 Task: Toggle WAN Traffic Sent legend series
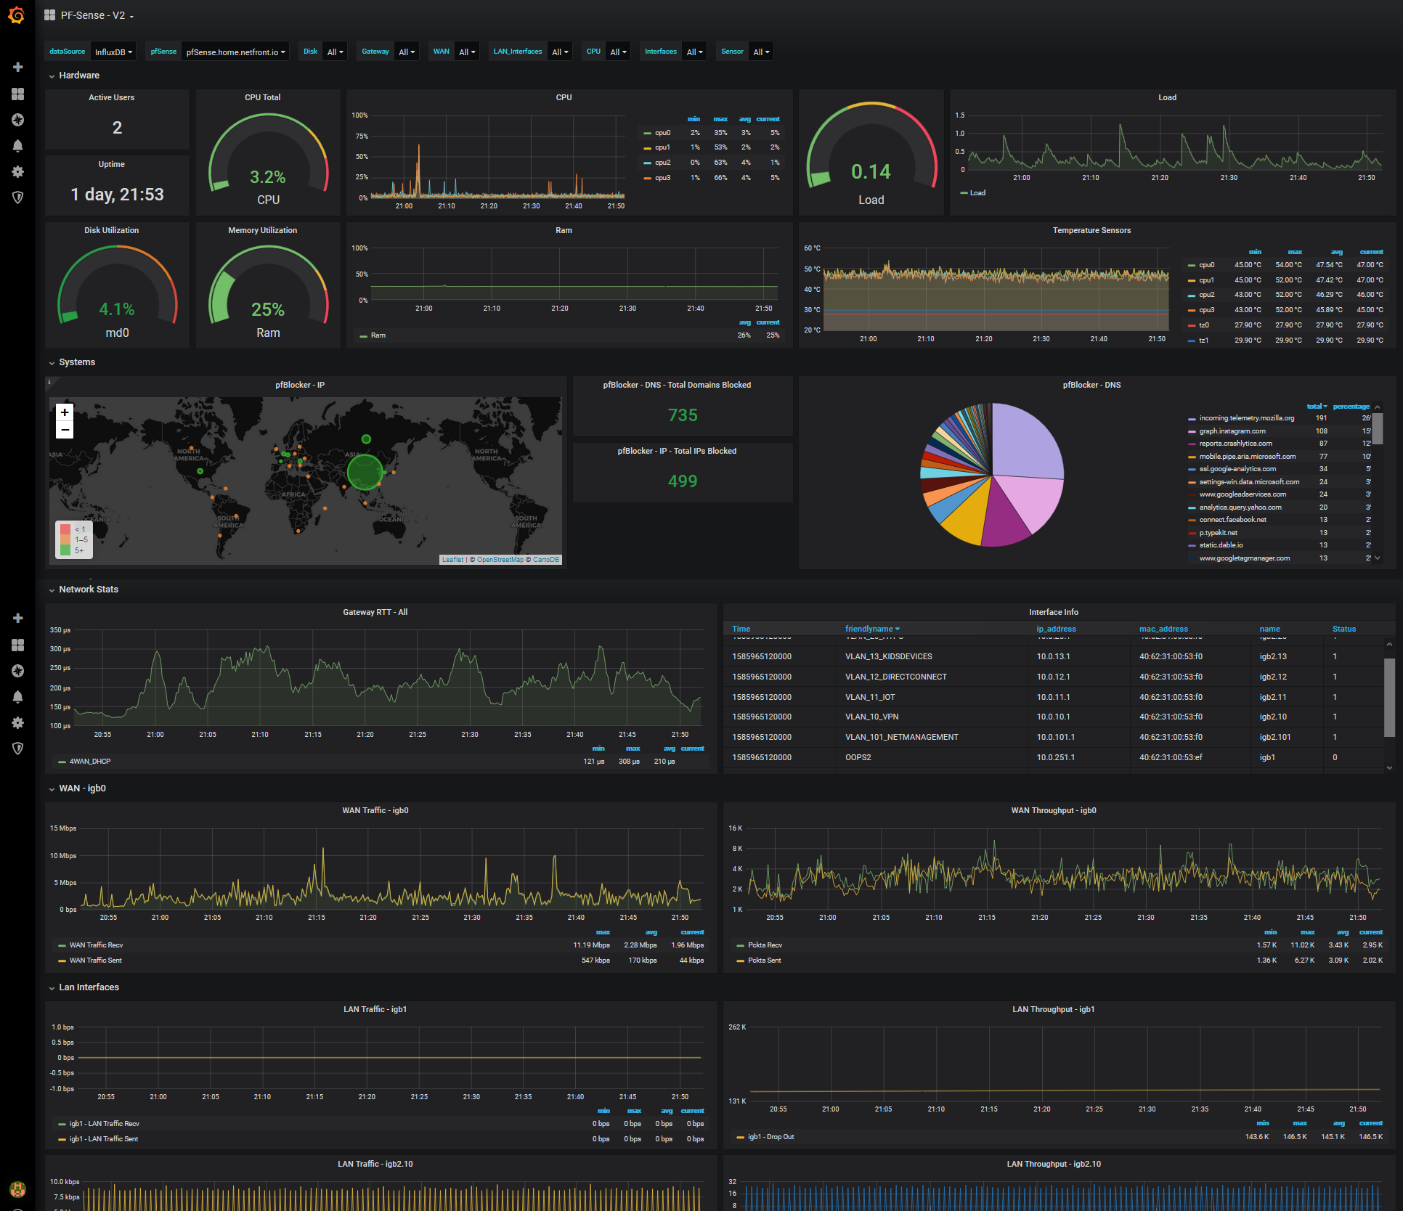pyautogui.click(x=95, y=961)
